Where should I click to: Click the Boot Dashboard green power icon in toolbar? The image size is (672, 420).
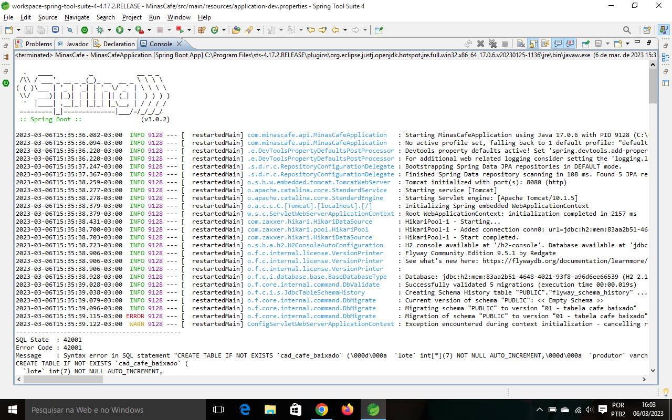tap(84, 30)
